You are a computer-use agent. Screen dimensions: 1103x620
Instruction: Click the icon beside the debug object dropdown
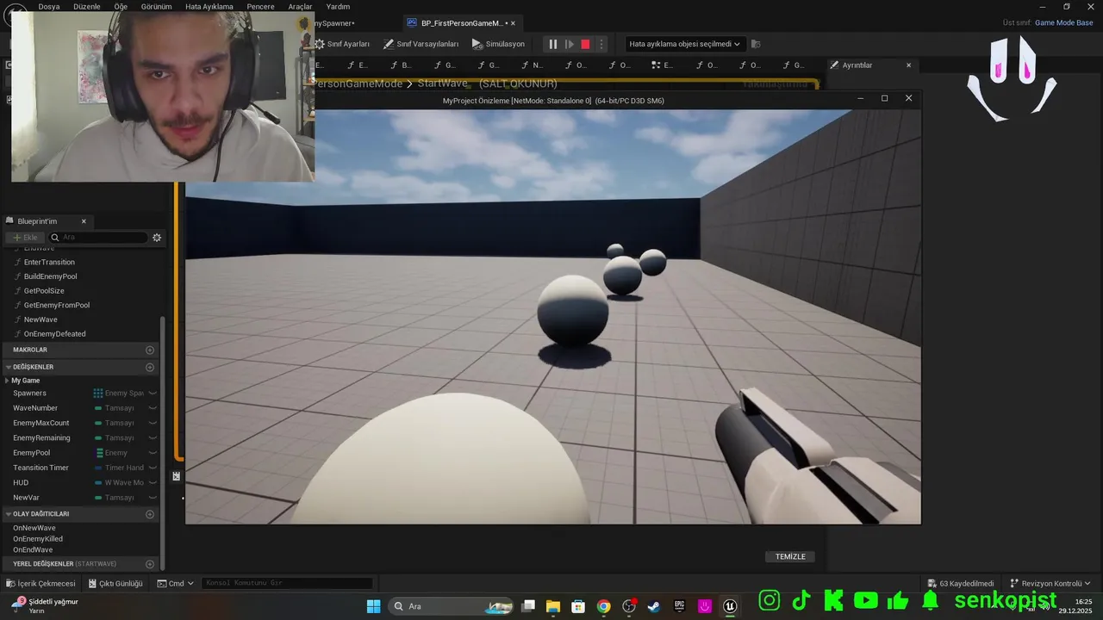(x=756, y=44)
